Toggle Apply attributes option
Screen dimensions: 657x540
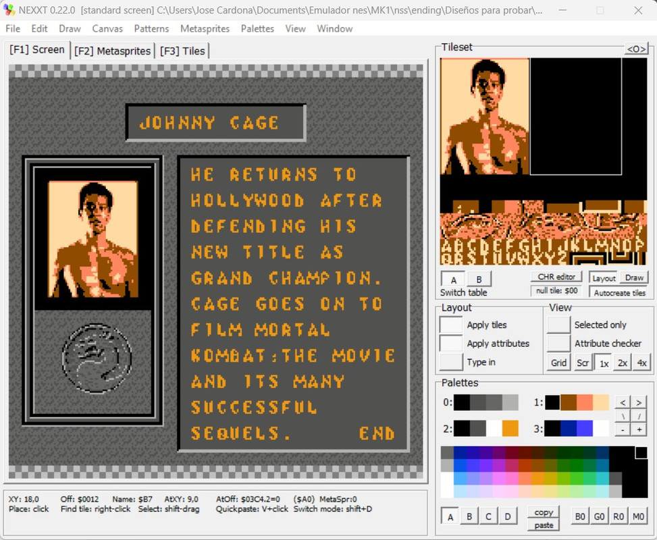[x=451, y=344]
